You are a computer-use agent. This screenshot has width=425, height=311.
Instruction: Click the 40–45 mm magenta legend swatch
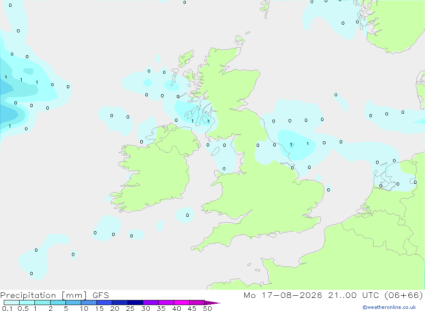181,303
